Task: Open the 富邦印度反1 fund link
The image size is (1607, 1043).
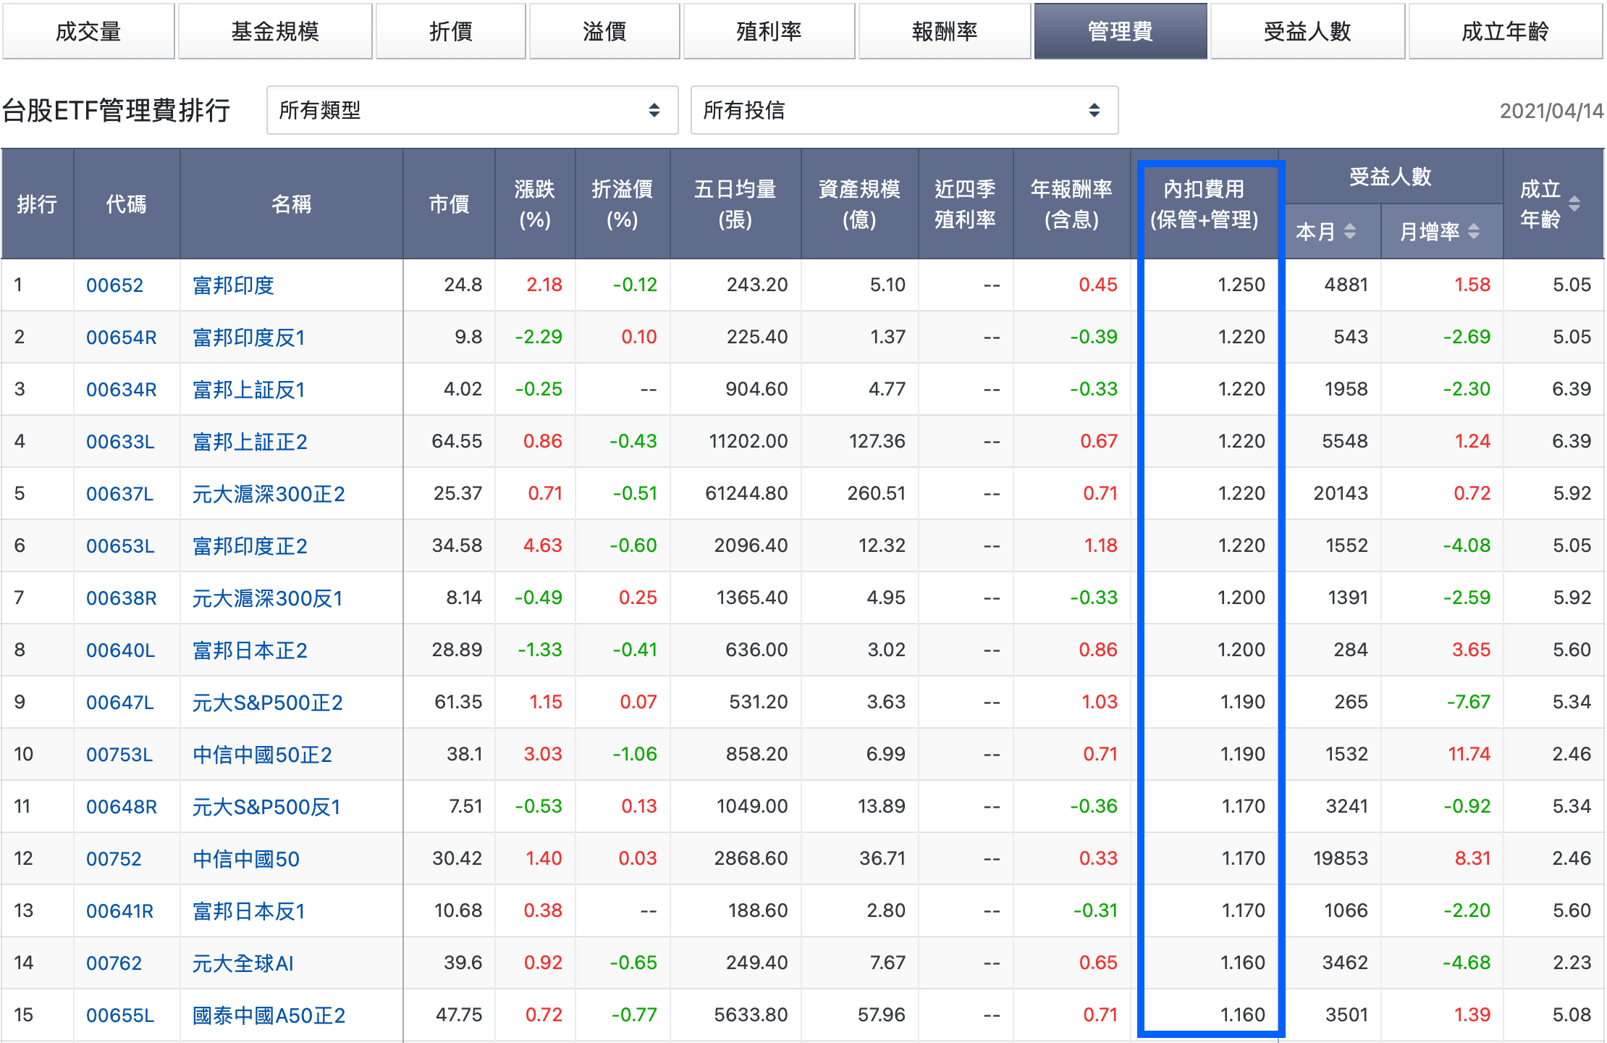Action: (x=248, y=338)
